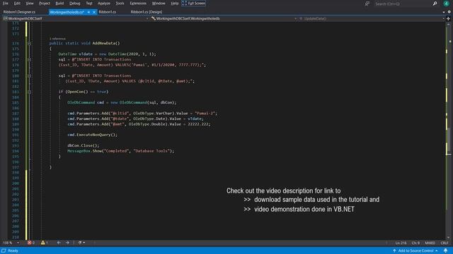
Task: Open the Window menu
Action: point(159,4)
